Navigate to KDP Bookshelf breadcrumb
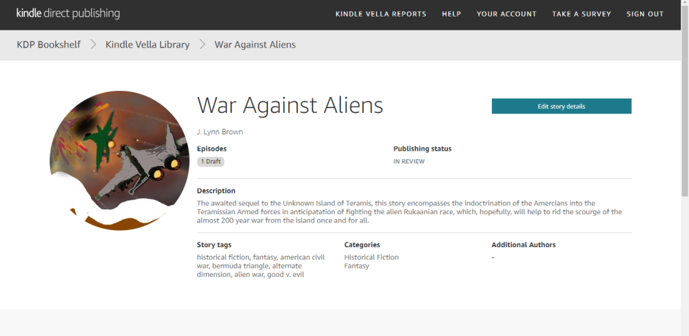The image size is (689, 336). pos(49,45)
